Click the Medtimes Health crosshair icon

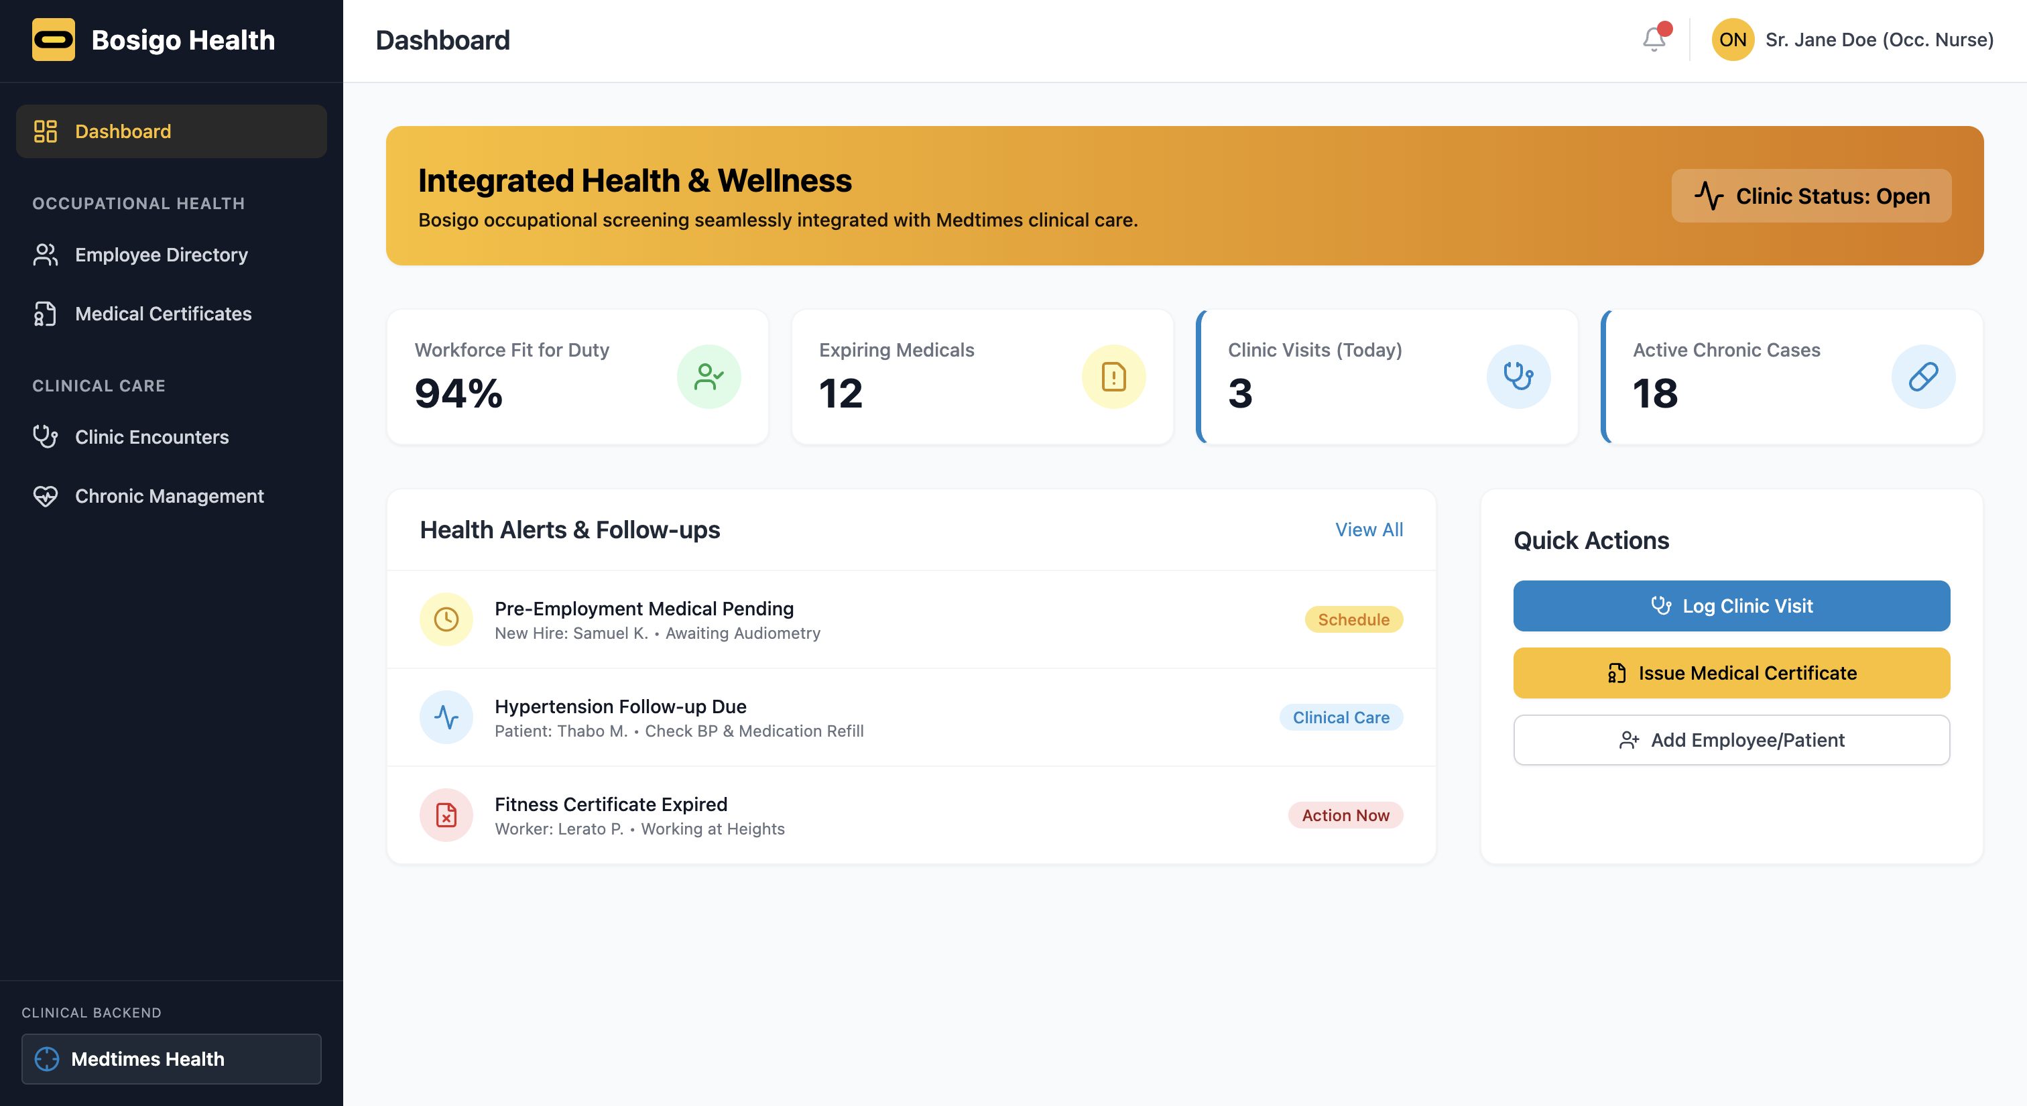tap(47, 1059)
